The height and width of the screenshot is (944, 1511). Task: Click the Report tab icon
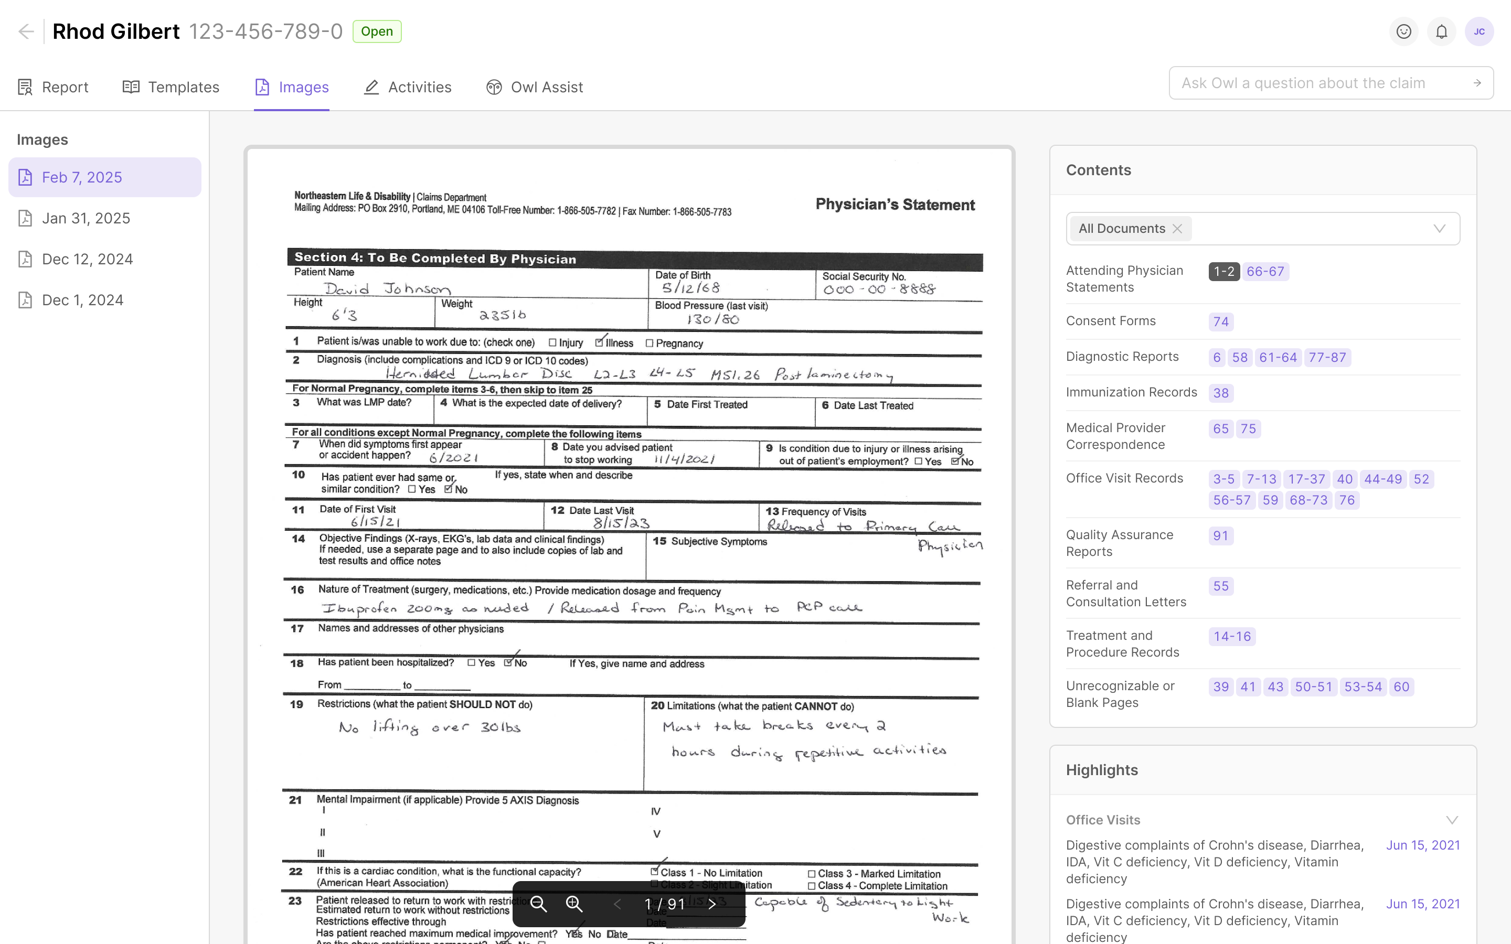[25, 88]
